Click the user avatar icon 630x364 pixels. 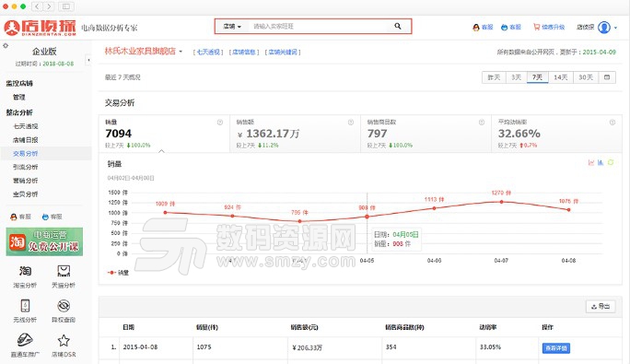pos(604,28)
